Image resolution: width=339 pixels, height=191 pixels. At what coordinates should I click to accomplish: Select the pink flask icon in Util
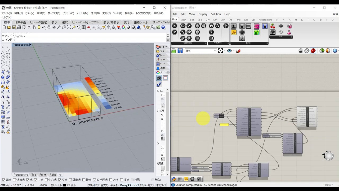point(289,32)
